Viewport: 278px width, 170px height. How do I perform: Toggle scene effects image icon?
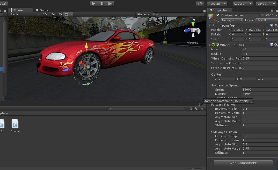tap(67, 14)
